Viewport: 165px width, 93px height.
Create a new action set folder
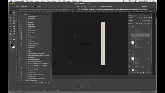[42, 83]
